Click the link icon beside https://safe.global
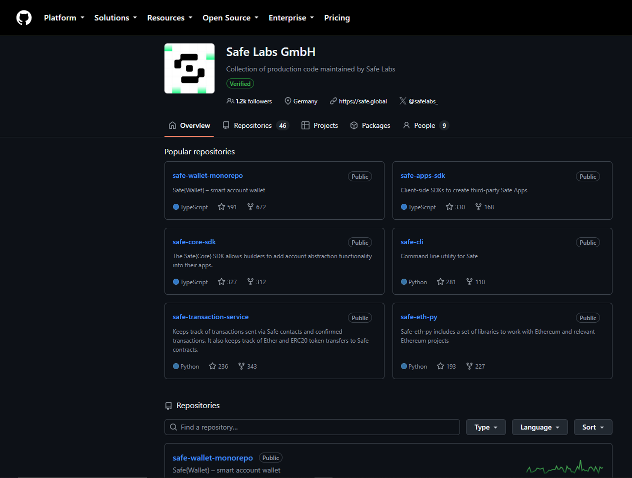The height and width of the screenshot is (478, 632). tap(333, 101)
